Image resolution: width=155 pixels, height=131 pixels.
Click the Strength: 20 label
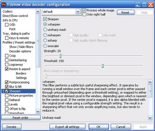pyautogui.click(x=52, y=51)
